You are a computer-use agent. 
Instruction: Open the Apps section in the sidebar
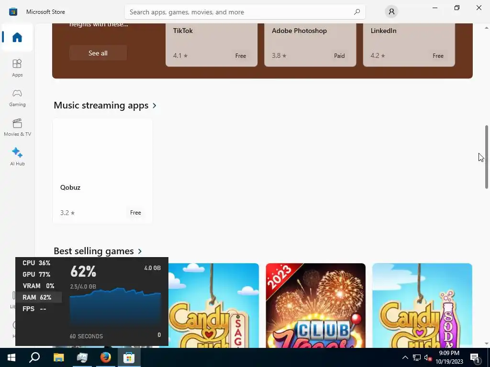[17, 68]
